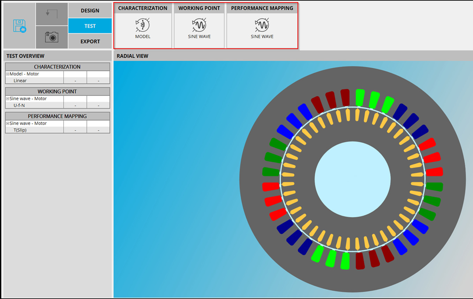
Task: Collapse the Model - Motor tree node
Action: click(x=8, y=74)
